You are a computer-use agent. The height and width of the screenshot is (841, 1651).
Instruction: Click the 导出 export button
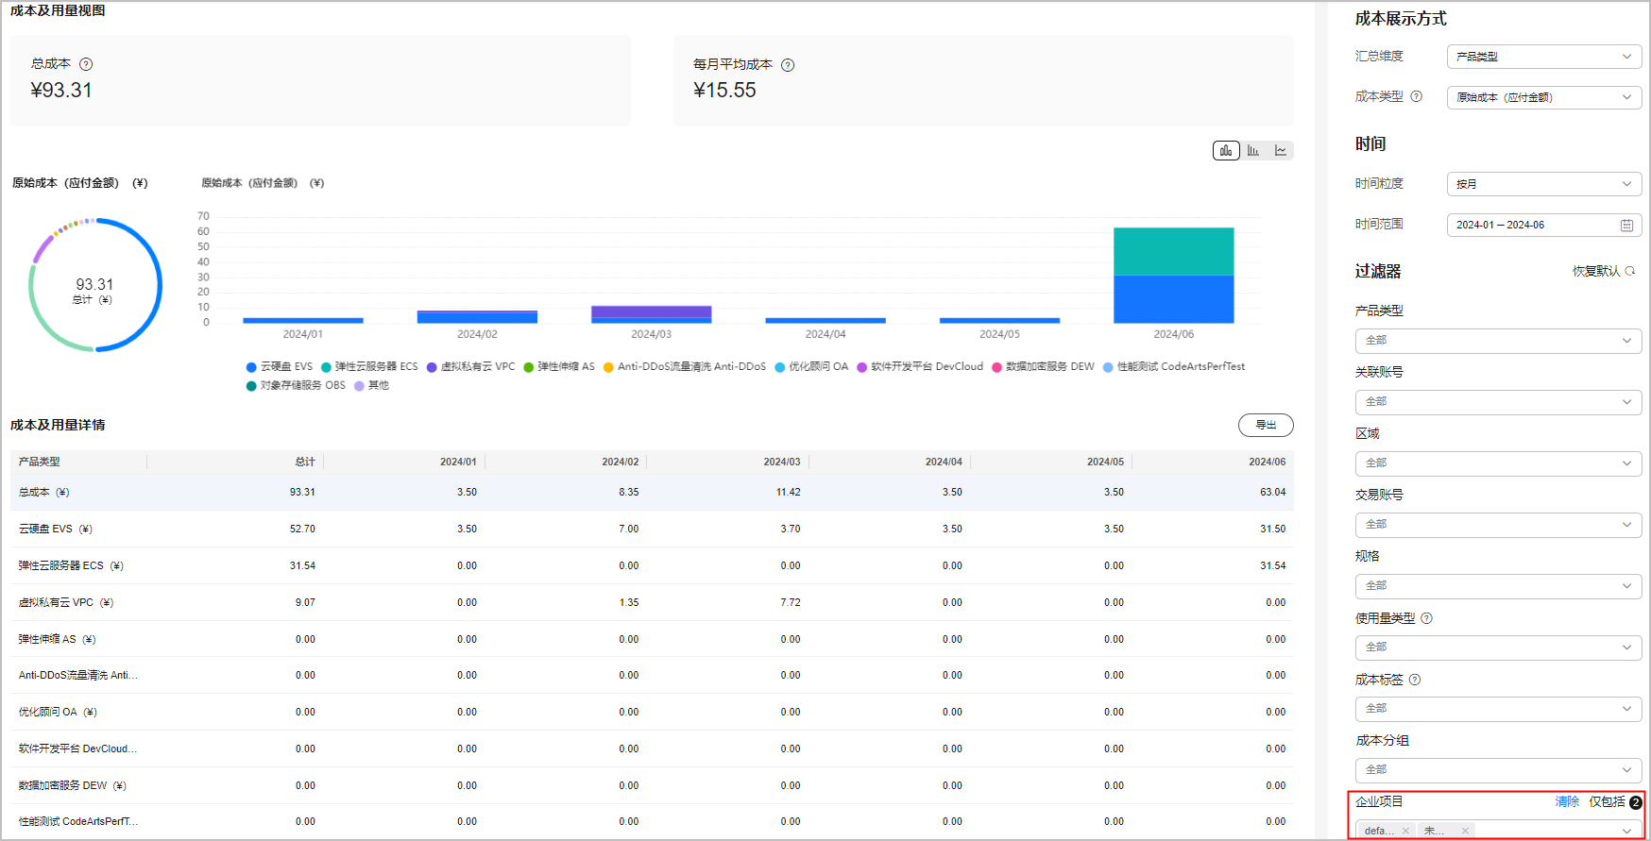point(1266,426)
